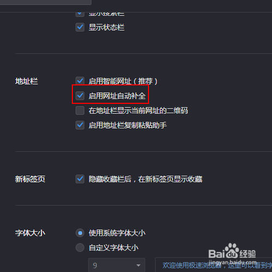Click the Baidu paw logo watermark
The image size is (272, 272).
pyautogui.click(x=231, y=250)
